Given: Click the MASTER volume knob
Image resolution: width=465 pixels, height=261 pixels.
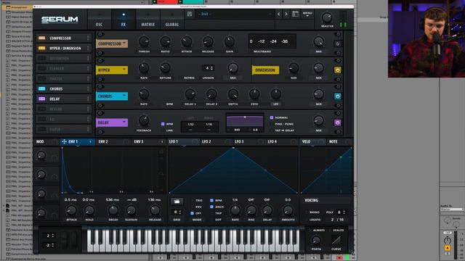Looking at the screenshot, I should (x=327, y=17).
